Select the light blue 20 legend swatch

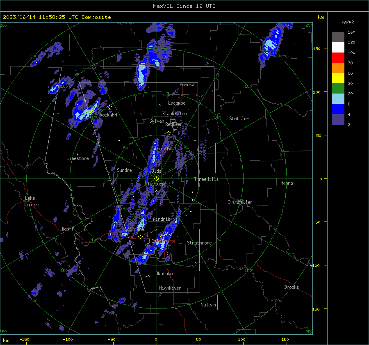(338, 99)
